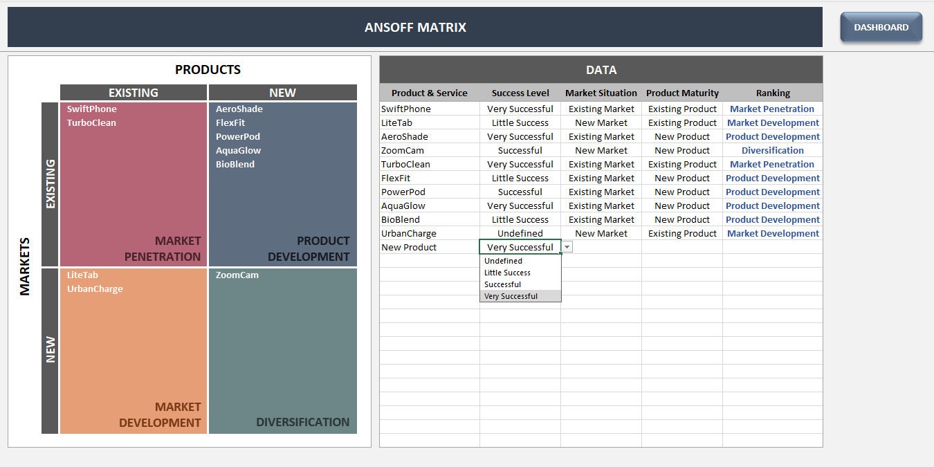The image size is (934, 467).
Task: Click the "Product & Service" column header
Action: 430,93
